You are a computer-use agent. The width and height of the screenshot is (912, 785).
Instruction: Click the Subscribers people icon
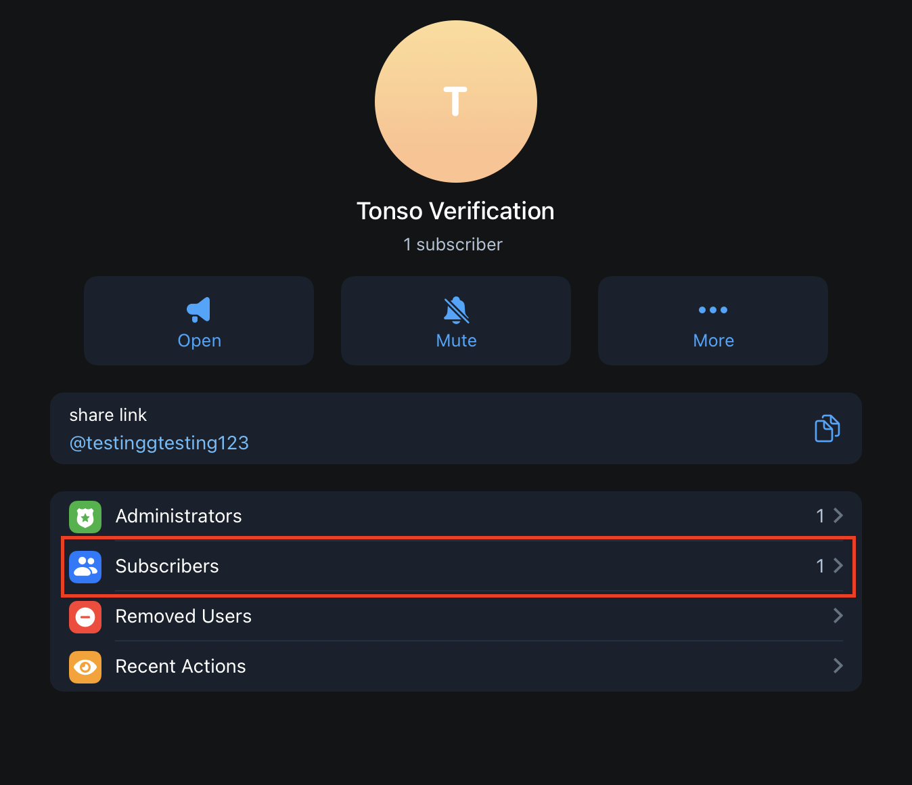[x=85, y=566]
